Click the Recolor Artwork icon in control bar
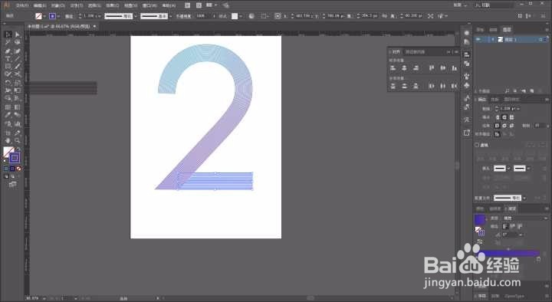This screenshot has width=552, height=302. point(251,16)
